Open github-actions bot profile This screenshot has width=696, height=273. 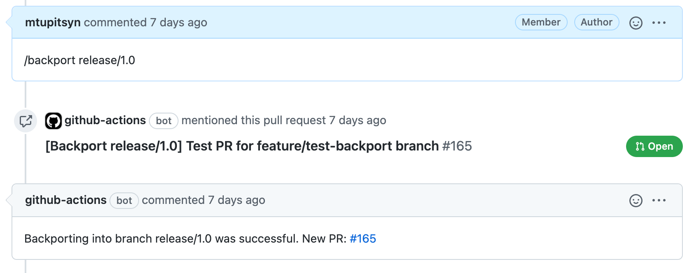(x=105, y=120)
